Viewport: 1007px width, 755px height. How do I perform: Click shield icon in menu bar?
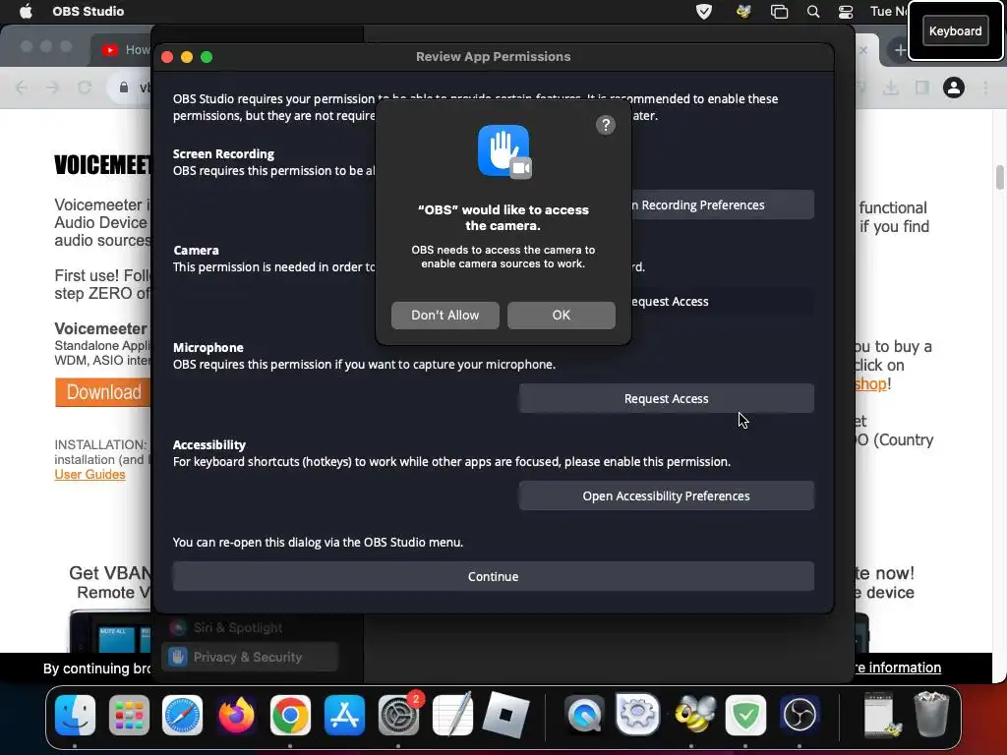tap(704, 12)
